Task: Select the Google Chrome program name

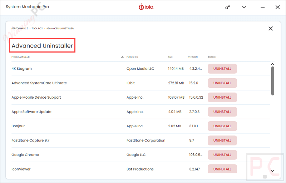Action: [x=25, y=155]
